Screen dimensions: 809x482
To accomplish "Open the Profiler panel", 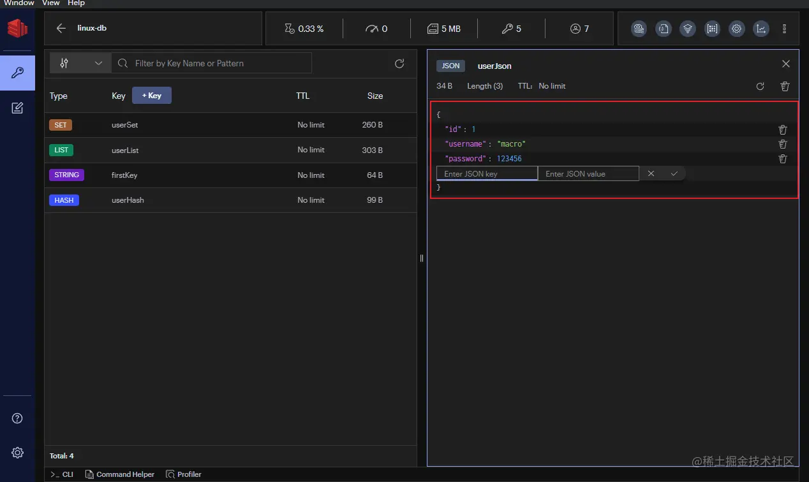I will pyautogui.click(x=184, y=474).
